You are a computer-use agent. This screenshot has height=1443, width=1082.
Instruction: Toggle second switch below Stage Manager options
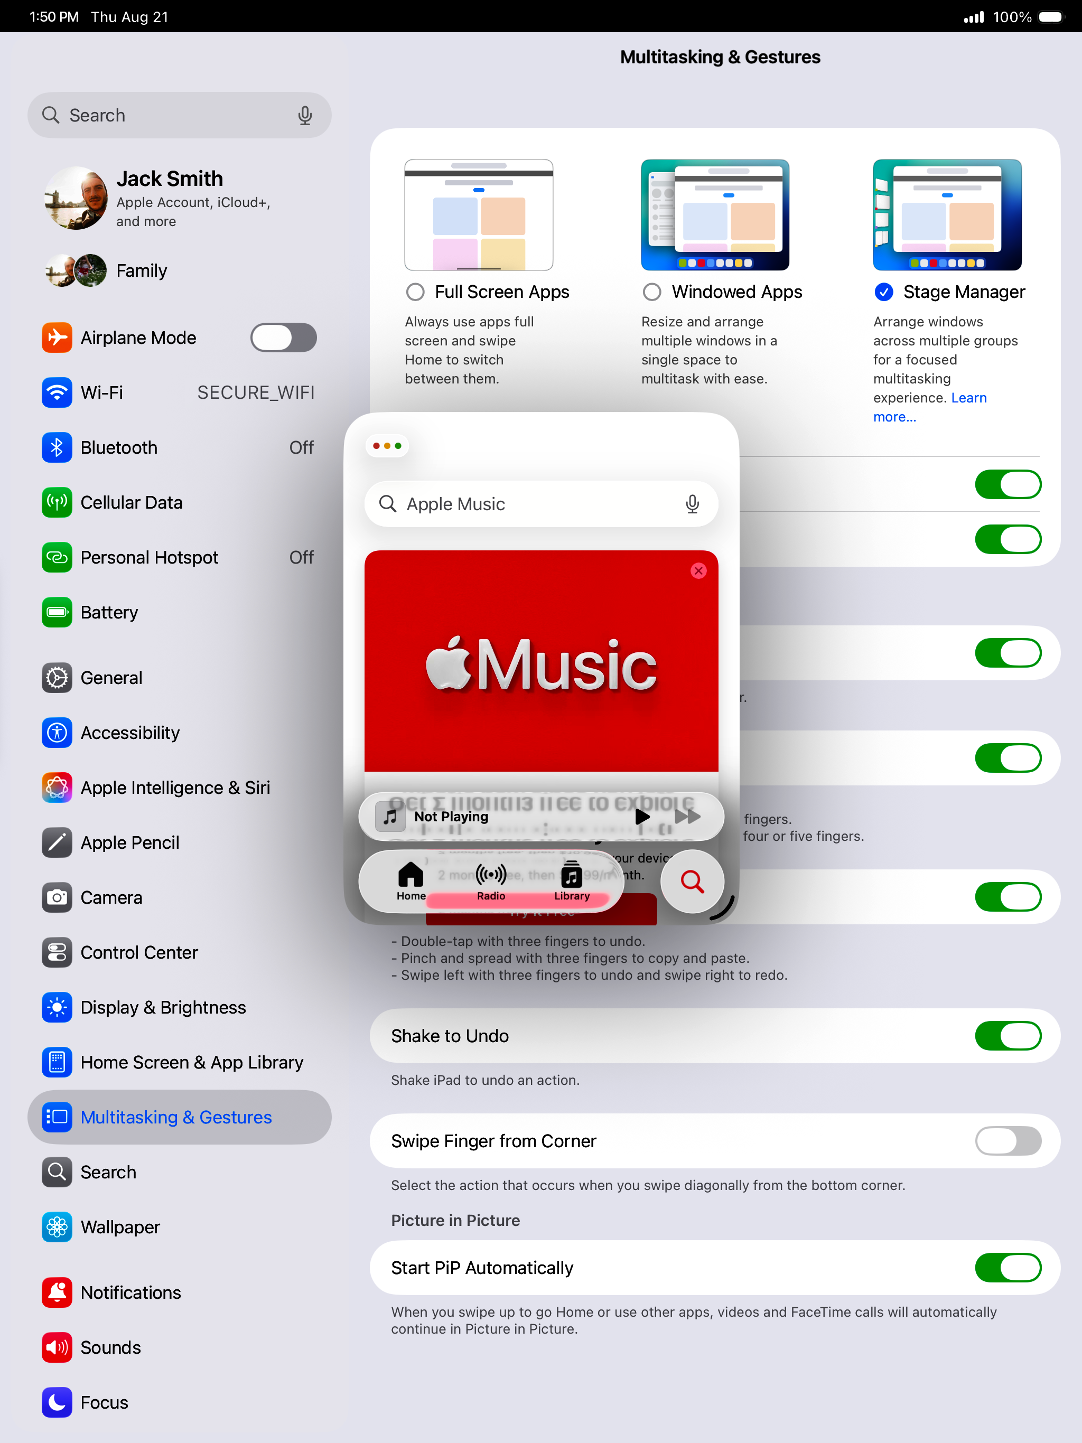[x=1008, y=539]
